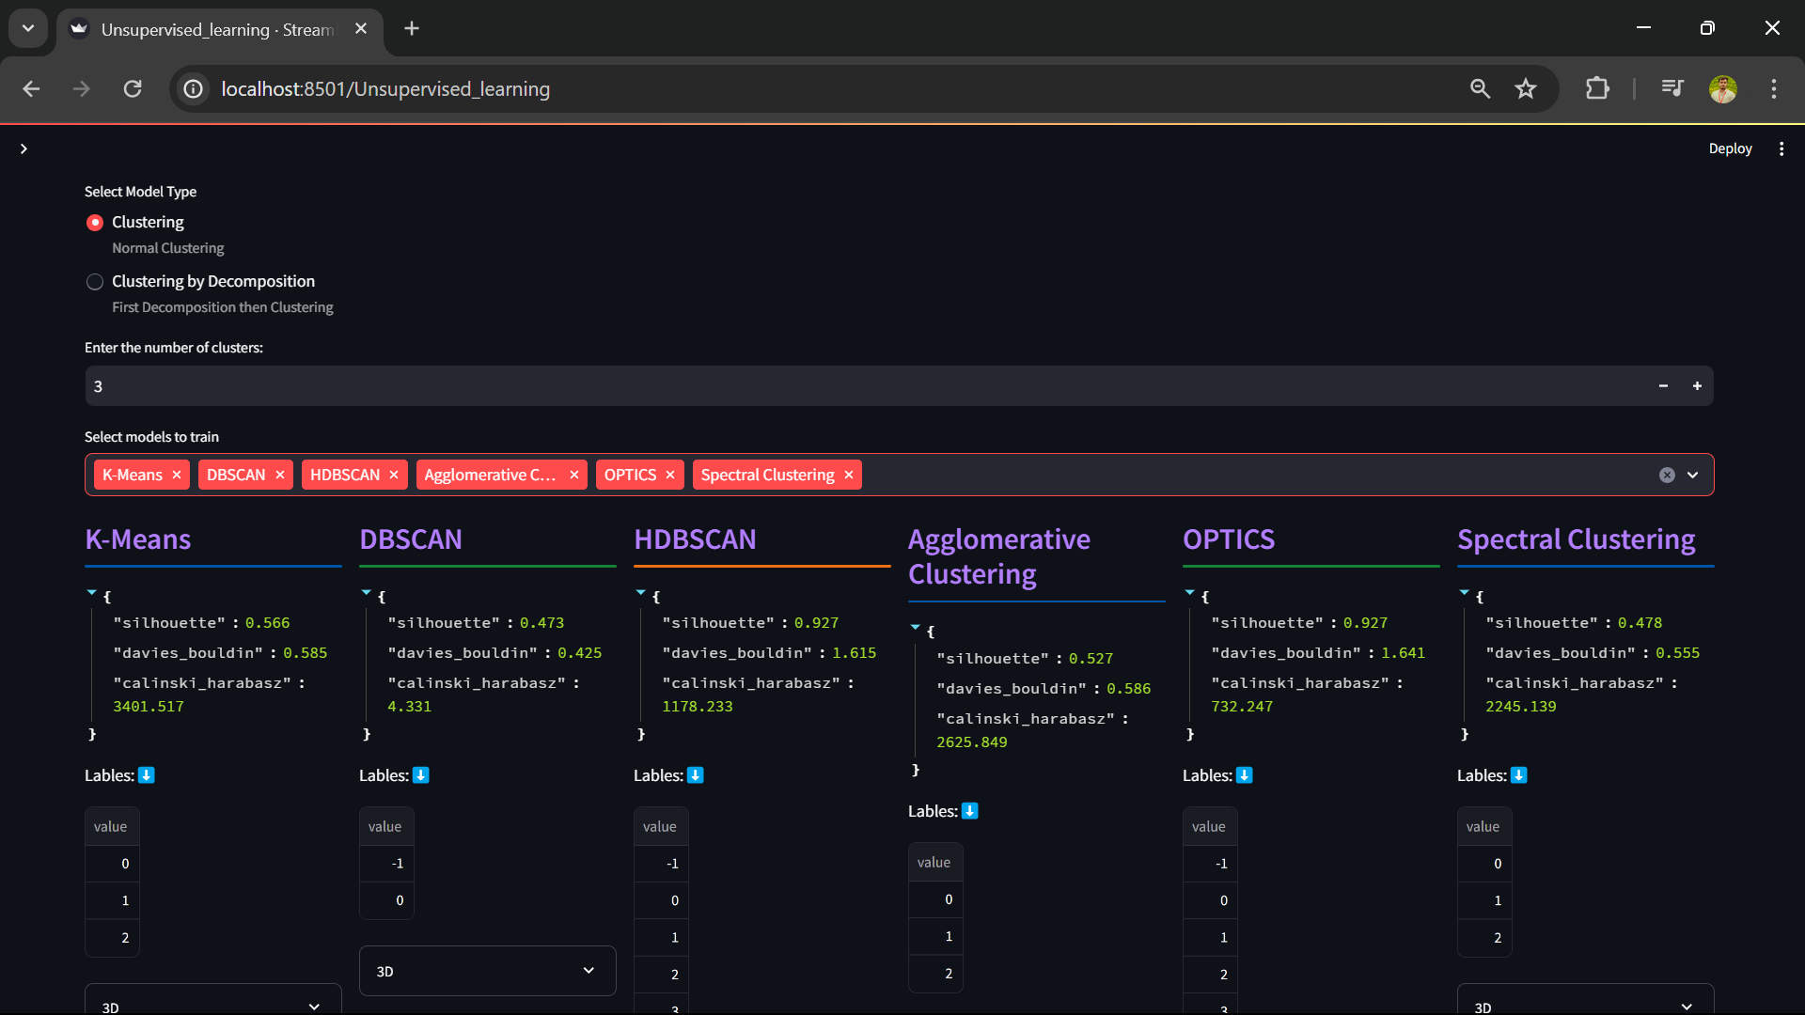Open the Chrome browser menu
Viewport: 1805px width, 1015px height.
(1774, 88)
